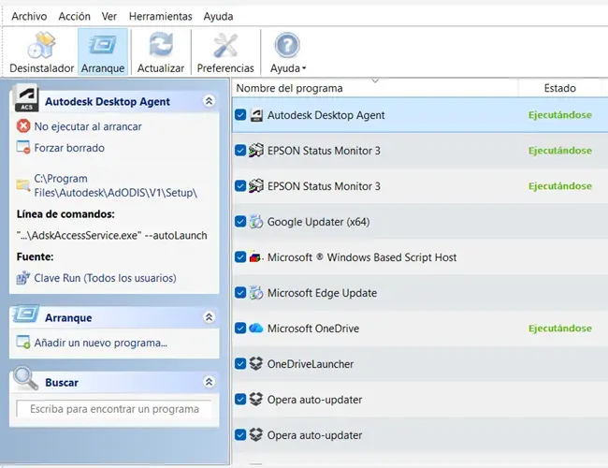The width and height of the screenshot is (608, 468).
Task: Open the Ayuda toolbar dropdown arrow
Action: [304, 68]
